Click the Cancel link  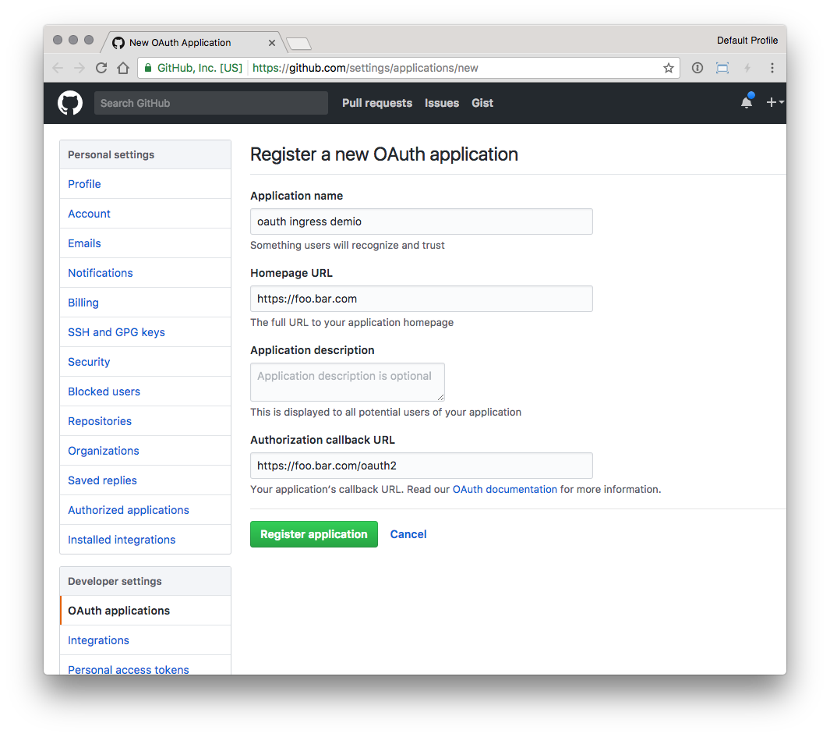(x=408, y=534)
